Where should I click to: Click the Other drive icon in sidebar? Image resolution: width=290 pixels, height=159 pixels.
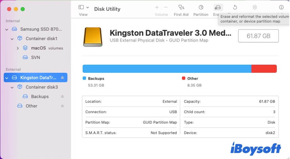[x=20, y=106]
